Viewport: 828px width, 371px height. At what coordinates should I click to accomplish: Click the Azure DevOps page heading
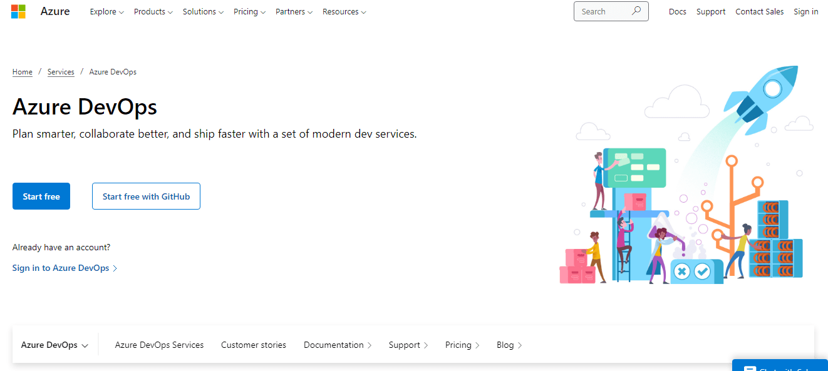pyautogui.click(x=85, y=107)
